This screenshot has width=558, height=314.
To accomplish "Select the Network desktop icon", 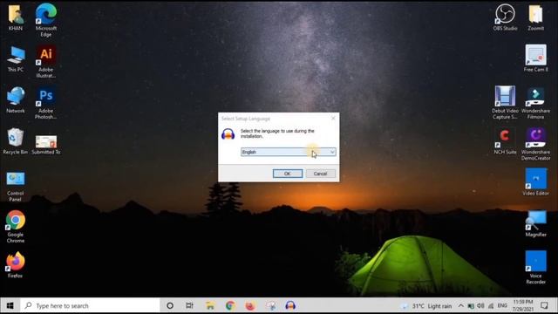I will click(16, 100).
